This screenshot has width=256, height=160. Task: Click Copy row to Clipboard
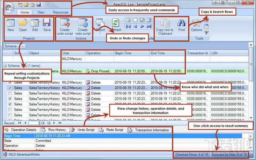point(165,27)
